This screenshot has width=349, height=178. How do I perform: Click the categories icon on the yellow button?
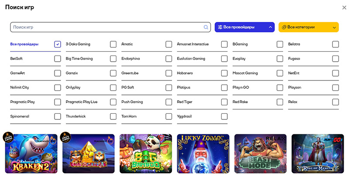(x=284, y=27)
